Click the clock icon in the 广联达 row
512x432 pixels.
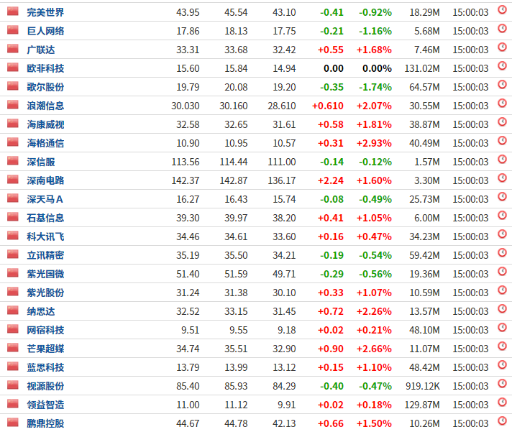(502, 47)
